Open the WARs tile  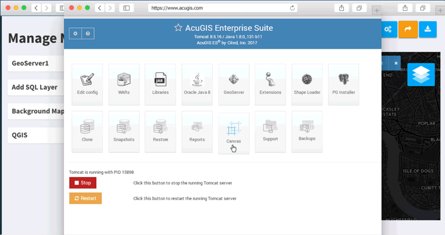pyautogui.click(x=124, y=84)
